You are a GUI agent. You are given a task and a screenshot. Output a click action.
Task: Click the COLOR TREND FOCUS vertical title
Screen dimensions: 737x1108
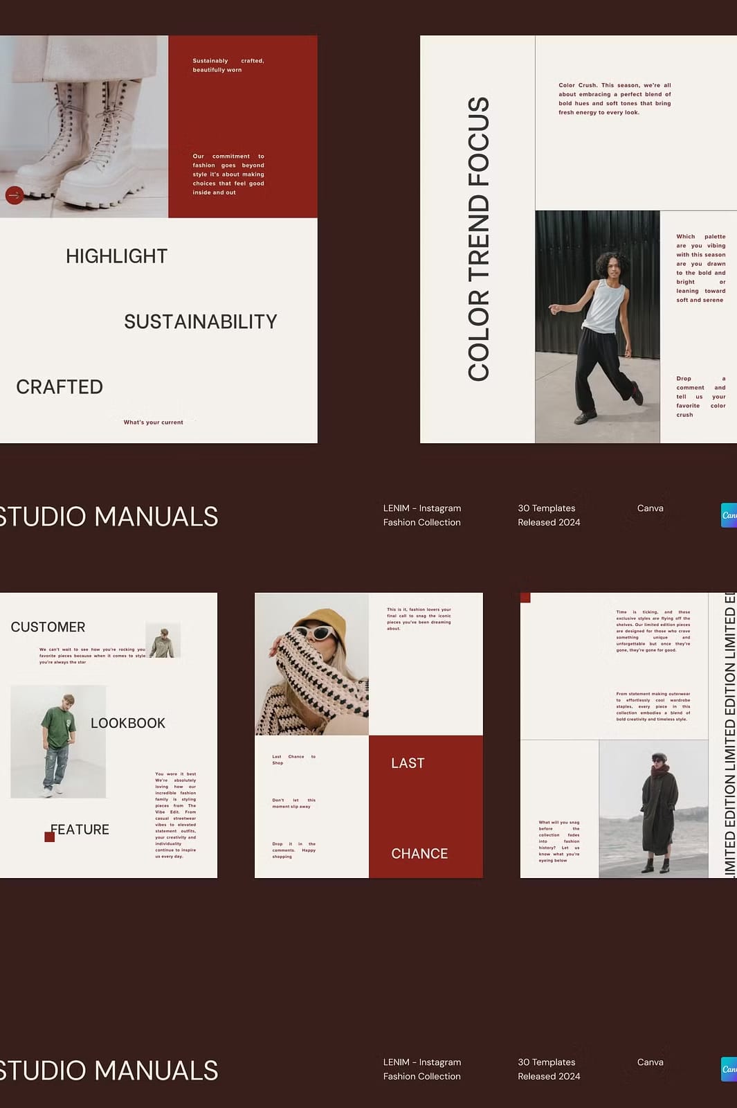(478, 239)
